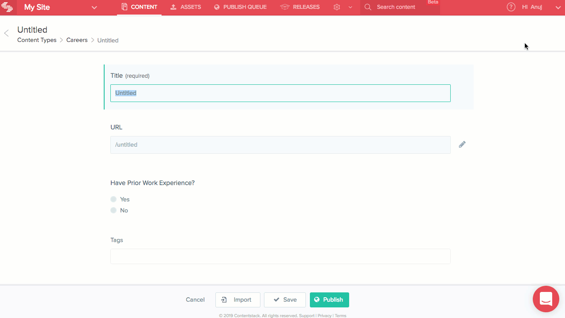Save the entry
The height and width of the screenshot is (318, 565).
285,300
